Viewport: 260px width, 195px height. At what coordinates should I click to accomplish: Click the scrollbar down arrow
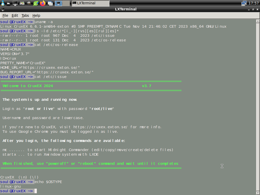pos(258,193)
